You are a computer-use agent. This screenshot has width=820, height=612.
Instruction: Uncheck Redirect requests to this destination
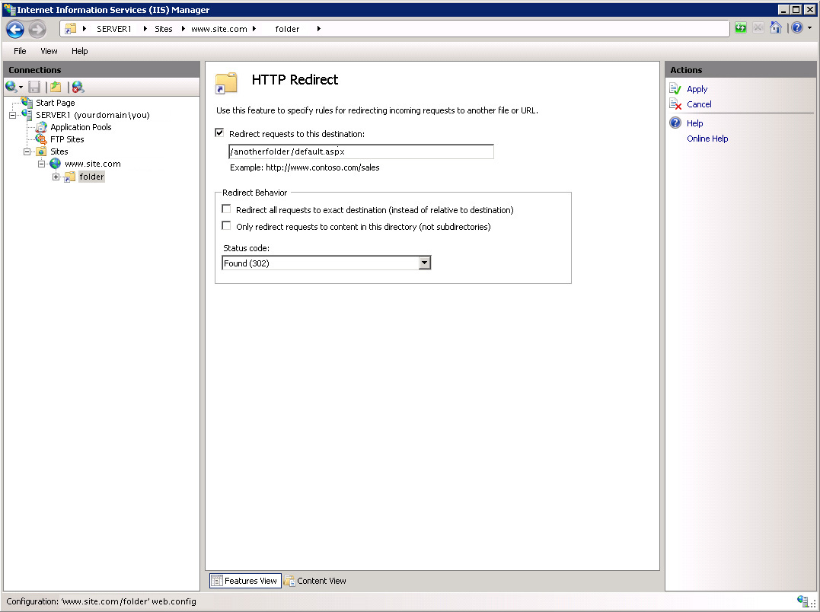[x=219, y=133]
